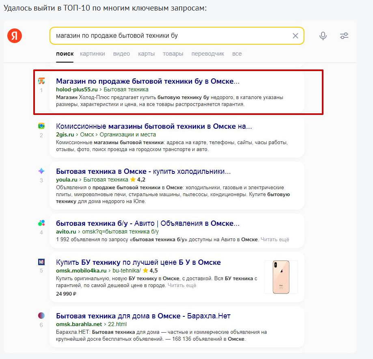Open the товары tab
Viewport: 373px width, 359px height.
click(x=173, y=54)
